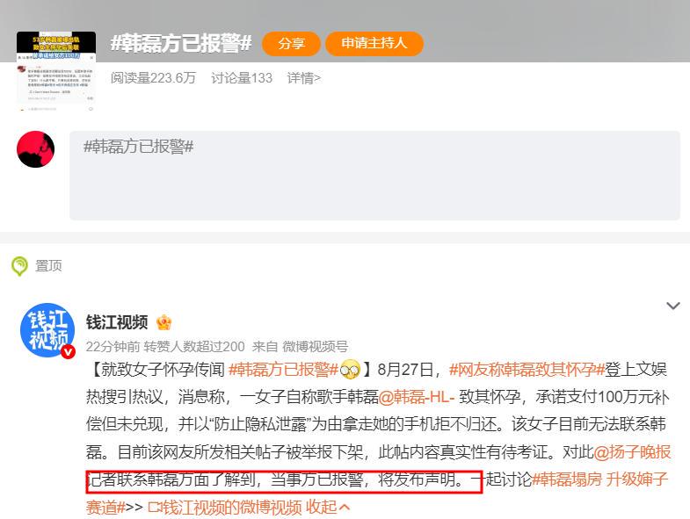Click the 分享 share button
The width and height of the screenshot is (690, 519).
coord(291,44)
